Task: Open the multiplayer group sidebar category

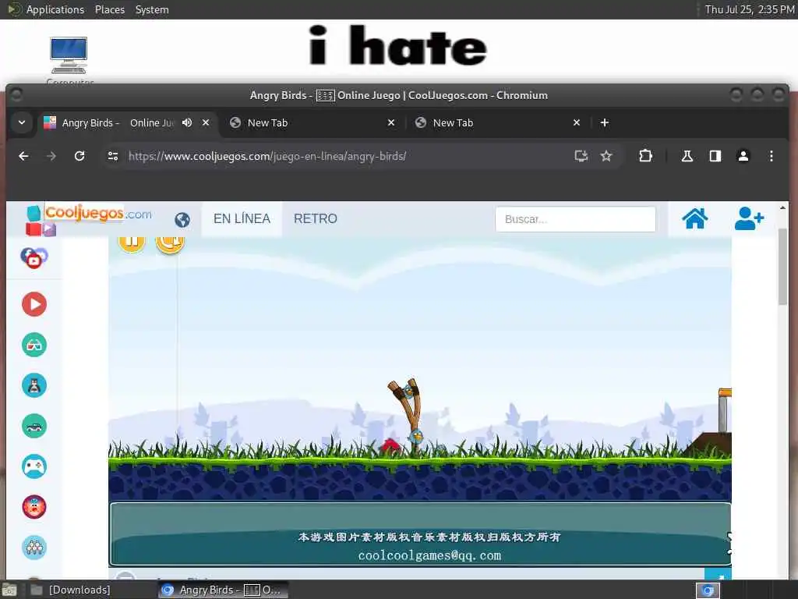Action: pos(34,548)
